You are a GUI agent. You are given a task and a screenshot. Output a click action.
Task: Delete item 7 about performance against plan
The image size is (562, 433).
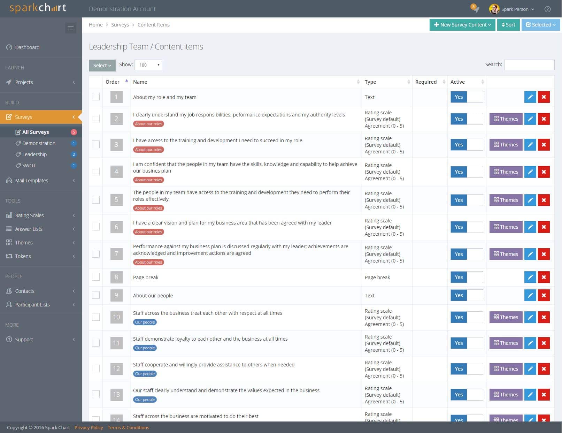coord(544,254)
